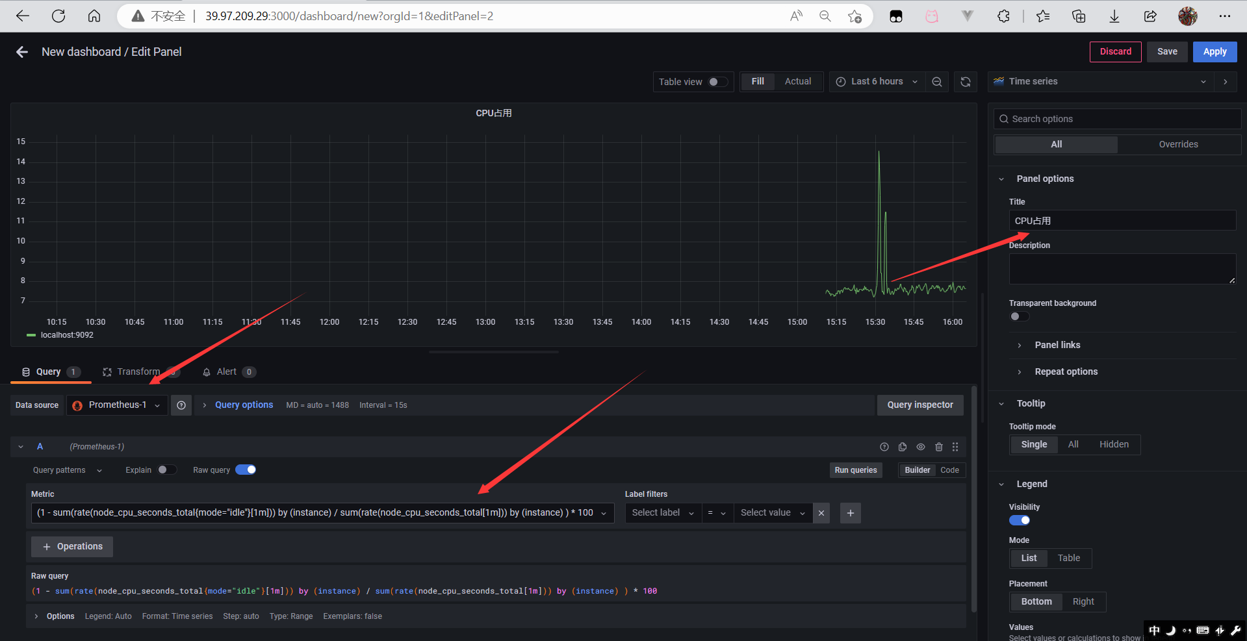Open the browser zoom magnifier icon
1247x641 pixels.
point(825,16)
